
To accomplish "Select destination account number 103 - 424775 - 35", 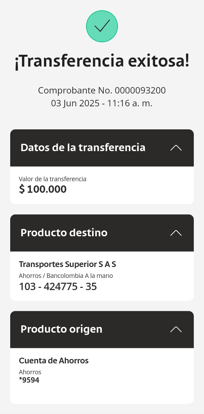I will [x=58, y=287].
